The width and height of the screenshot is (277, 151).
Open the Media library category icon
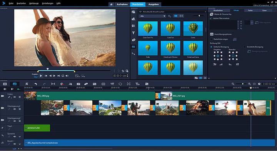point(133,12)
